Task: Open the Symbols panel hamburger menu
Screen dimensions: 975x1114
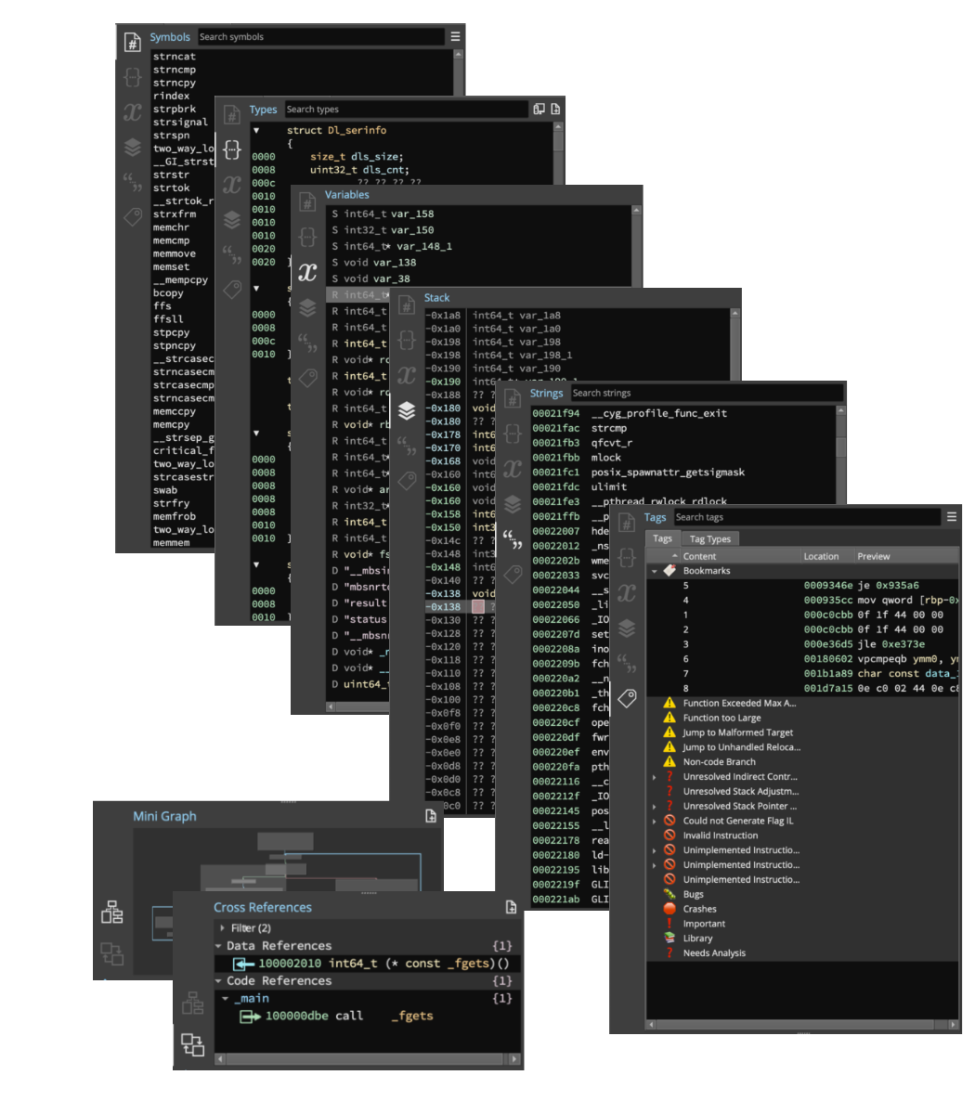Action: (x=455, y=37)
